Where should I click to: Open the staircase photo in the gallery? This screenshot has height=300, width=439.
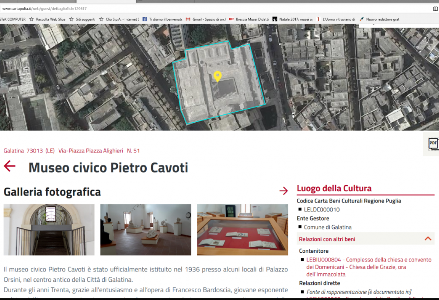coord(49,229)
